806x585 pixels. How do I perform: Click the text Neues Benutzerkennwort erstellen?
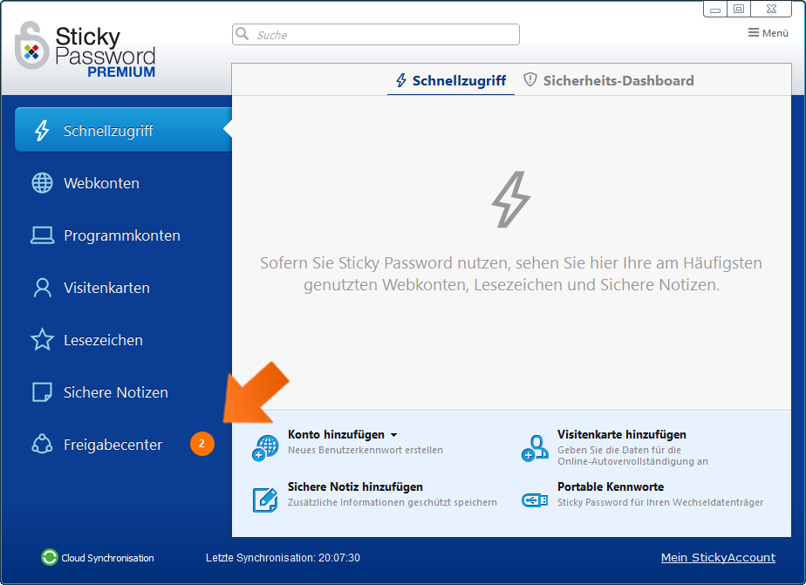pos(365,450)
